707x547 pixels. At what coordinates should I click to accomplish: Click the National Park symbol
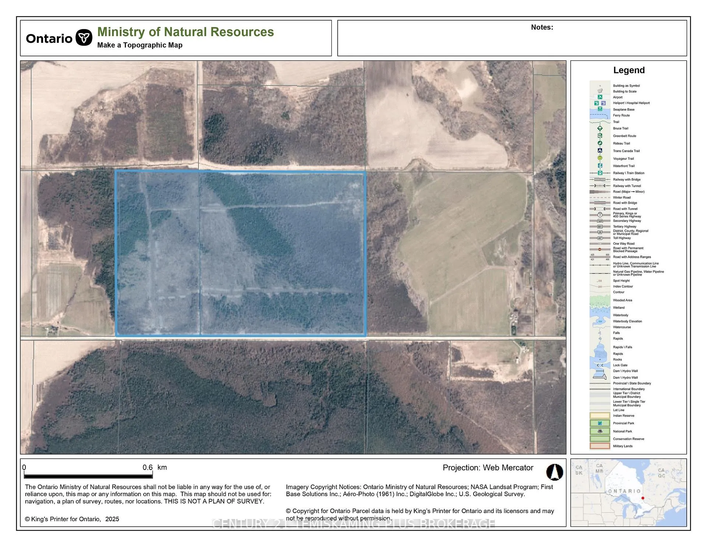600,431
